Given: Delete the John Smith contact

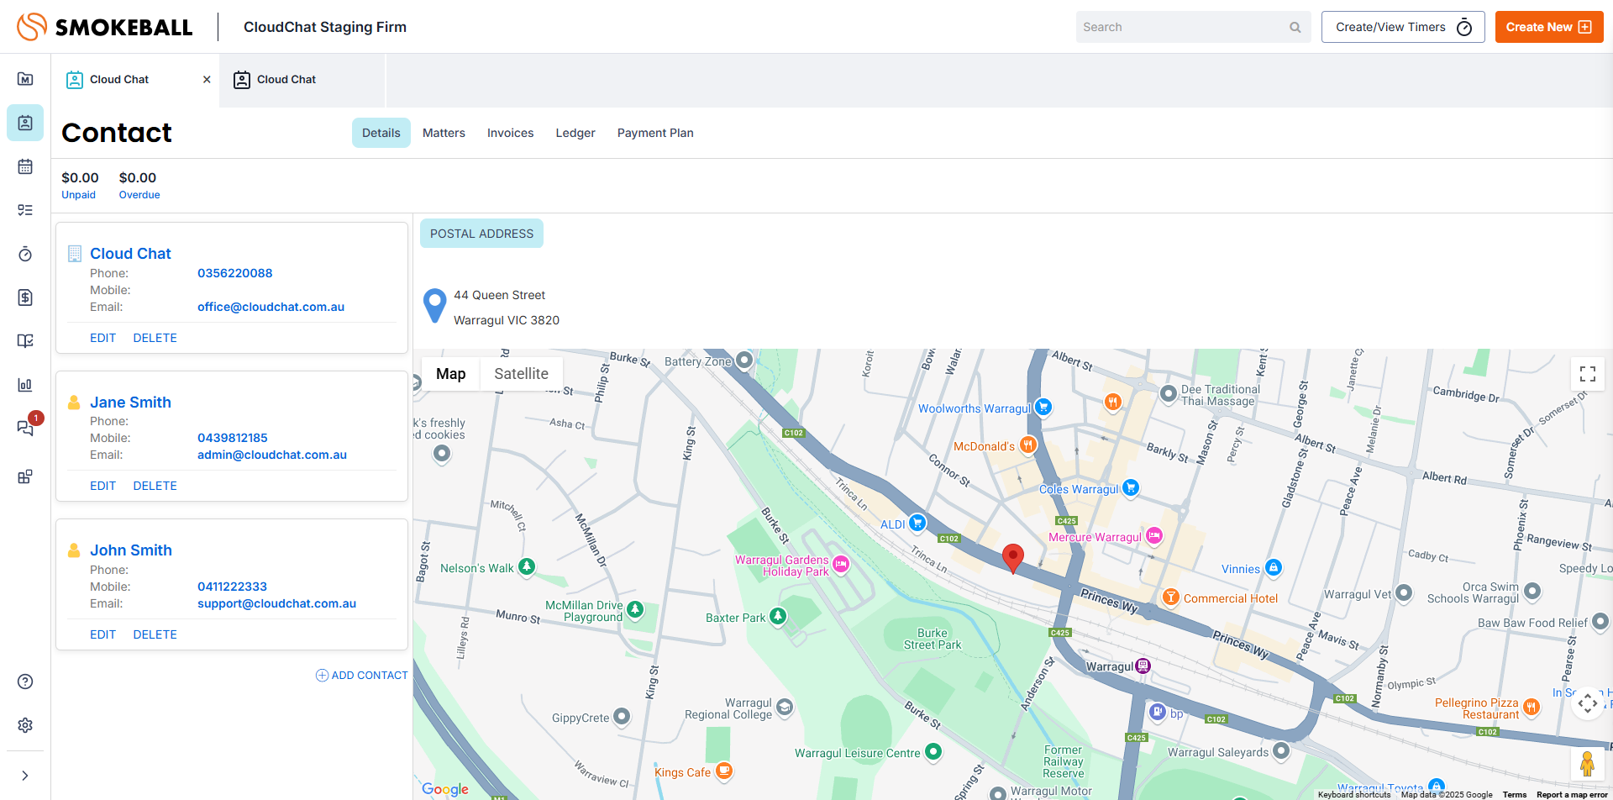Looking at the screenshot, I should (x=155, y=634).
